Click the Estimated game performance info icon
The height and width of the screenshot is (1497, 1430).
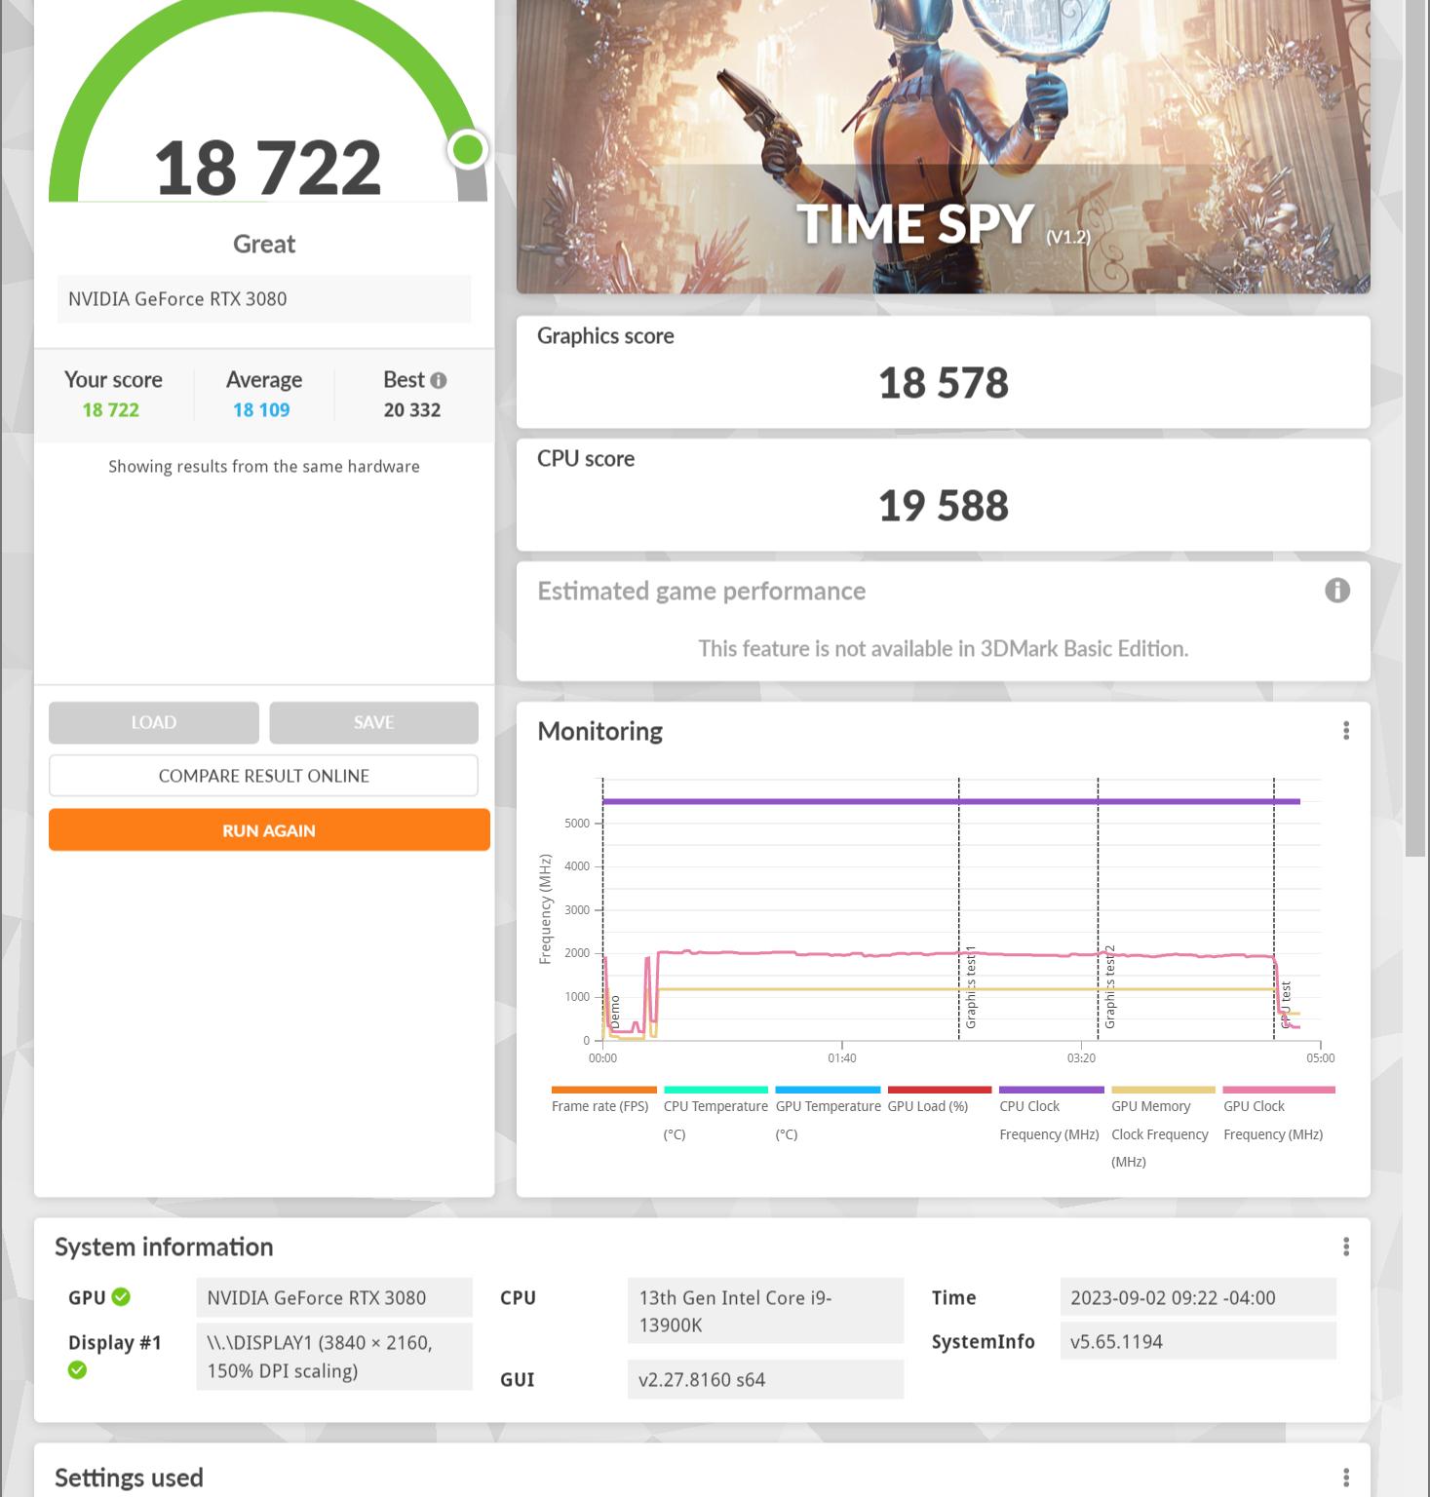pos(1337,589)
